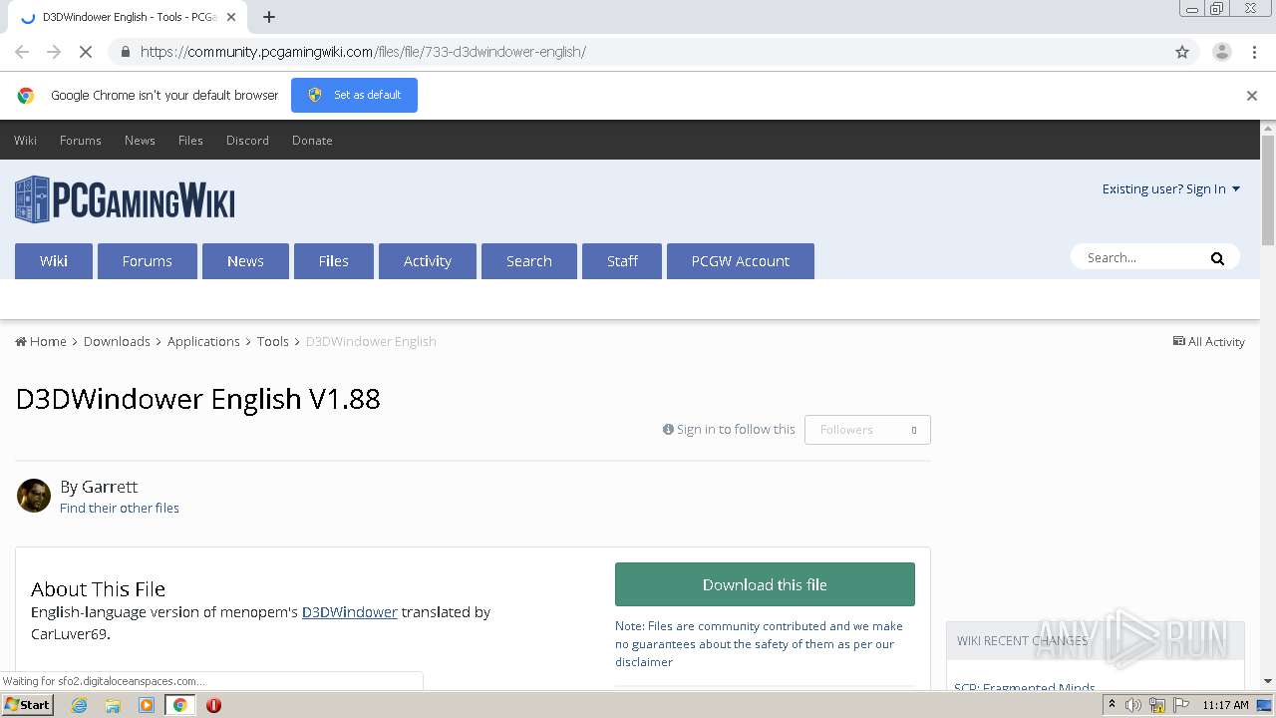Screen dimensions: 1276x718
Task: Click the search magnifier icon
Action: (x=1217, y=258)
